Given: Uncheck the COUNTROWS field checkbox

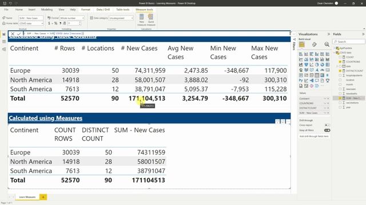Looking at the screenshot, I should 340,61.
